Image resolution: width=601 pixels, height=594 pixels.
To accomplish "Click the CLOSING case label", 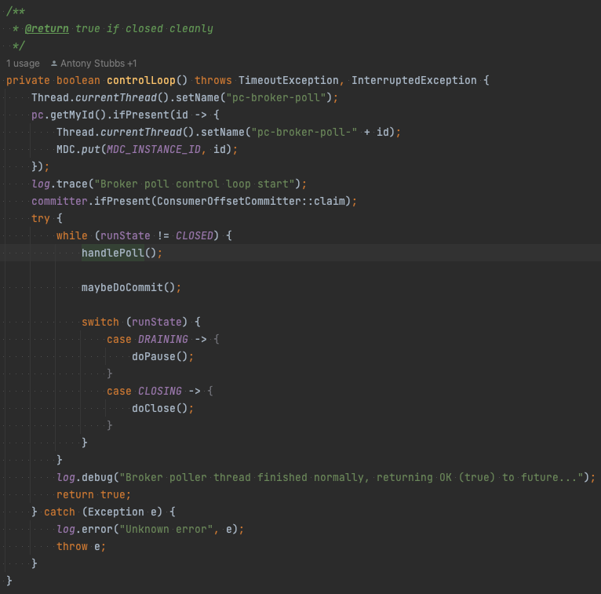I will [160, 391].
